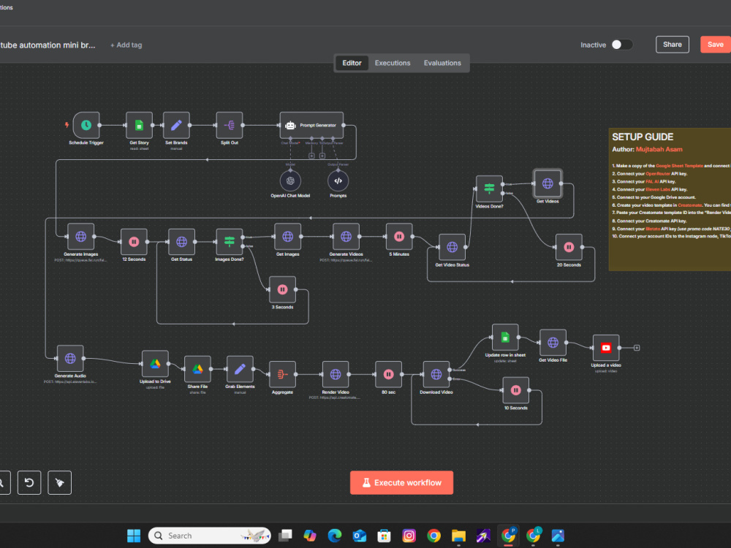The image size is (731, 548).
Task: Open Microsoft Store from taskbar
Action: pos(384,536)
